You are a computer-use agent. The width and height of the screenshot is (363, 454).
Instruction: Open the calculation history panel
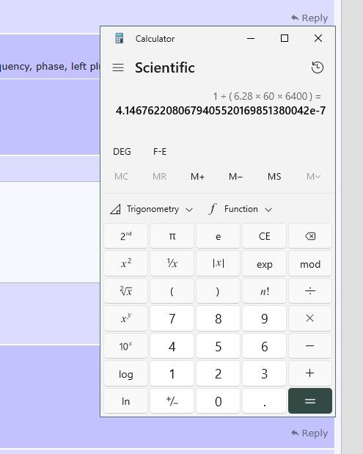[x=318, y=67]
